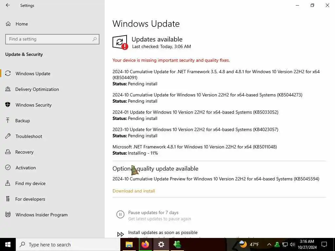Select the KB5011048 .NET Framework 4.8.1 entry
Image resolution: width=335 pixels, height=251 pixels.
(x=195, y=147)
